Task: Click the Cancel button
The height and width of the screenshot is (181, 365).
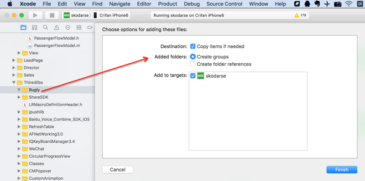Action: pos(118,170)
